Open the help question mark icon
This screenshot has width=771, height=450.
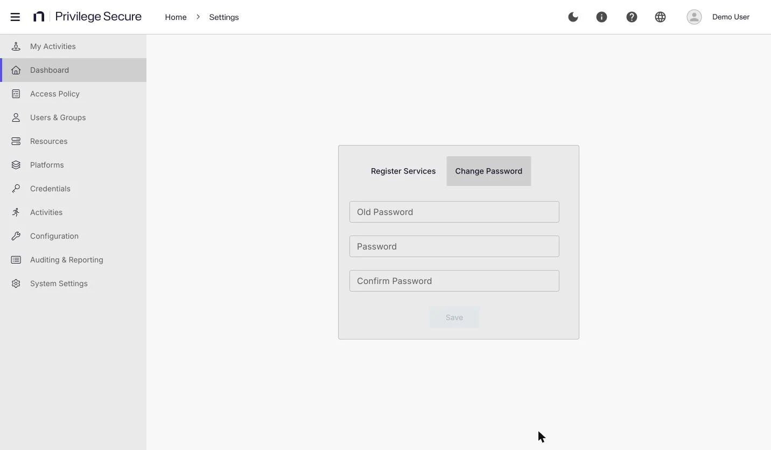(x=632, y=17)
